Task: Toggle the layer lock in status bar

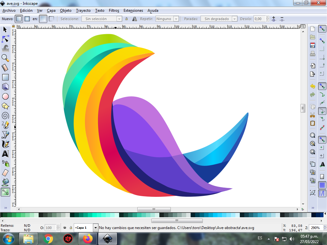Action: click(71, 228)
